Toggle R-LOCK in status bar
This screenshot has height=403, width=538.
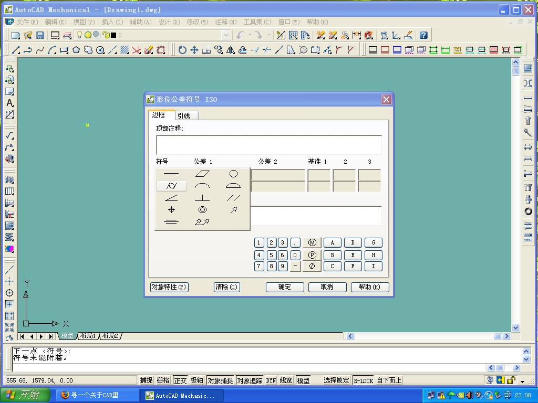364,380
